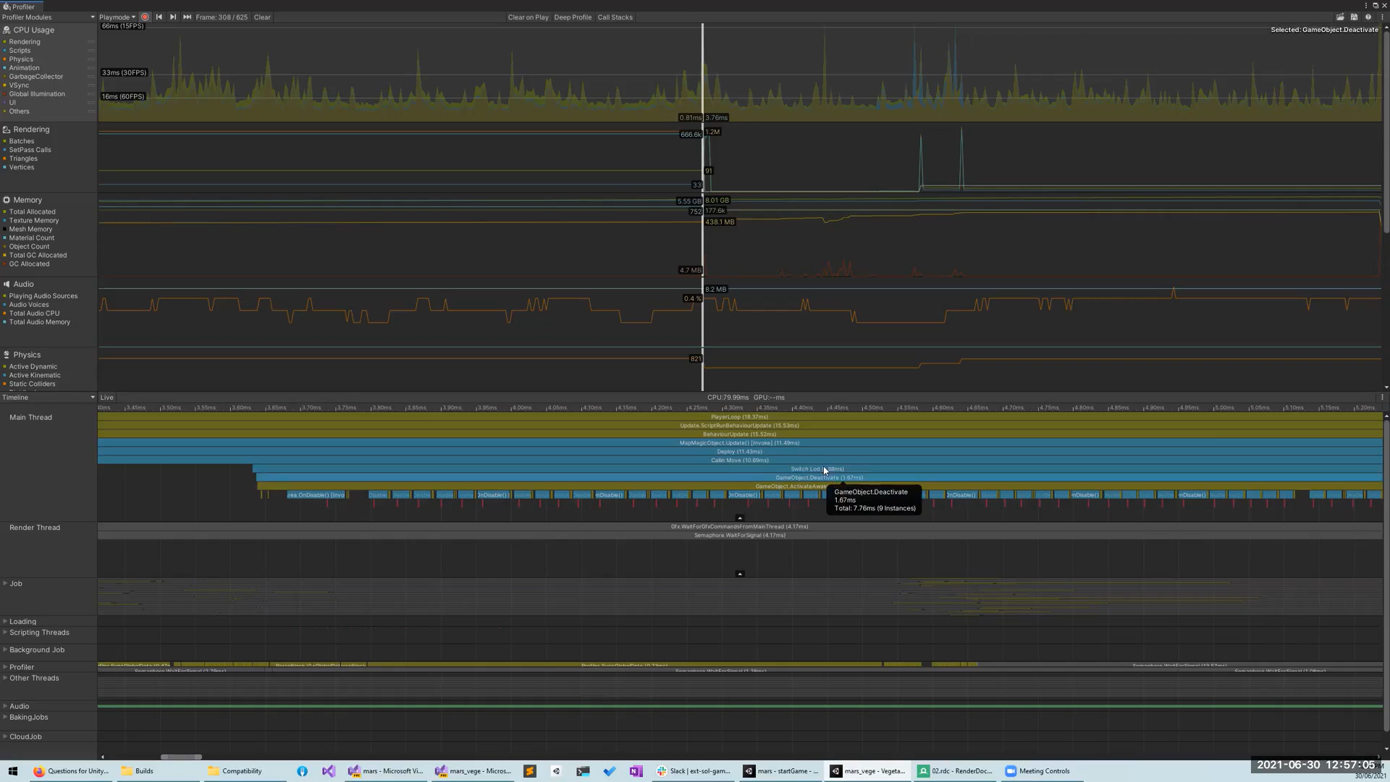Load profiler data from file
Viewport: 1390px width, 782px height.
[x=1340, y=17]
